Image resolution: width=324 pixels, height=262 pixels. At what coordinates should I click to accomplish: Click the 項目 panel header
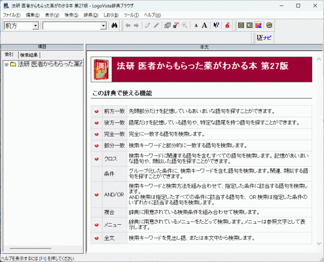[42, 47]
